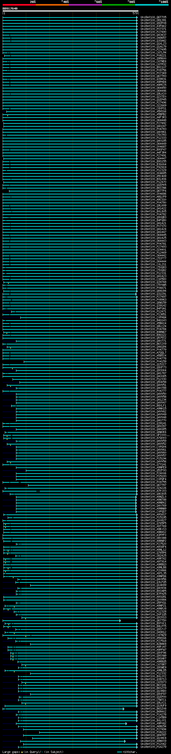Select hit label UniRef100_Q93YG3
The image size is (171, 754).
click(153, 617)
